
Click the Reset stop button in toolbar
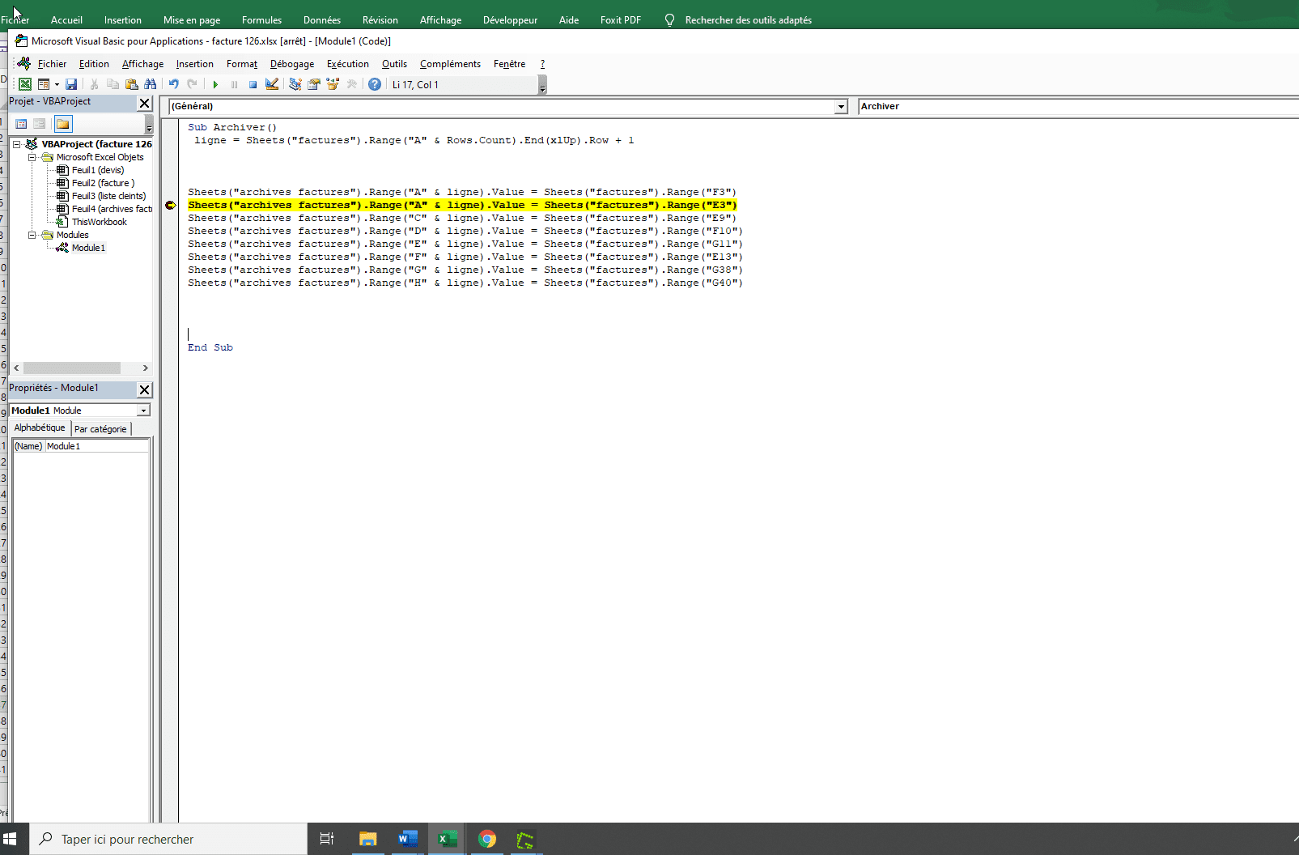[x=253, y=84]
